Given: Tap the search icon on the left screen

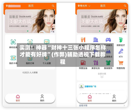Looking at the screenshot, I should (x=53, y=6).
